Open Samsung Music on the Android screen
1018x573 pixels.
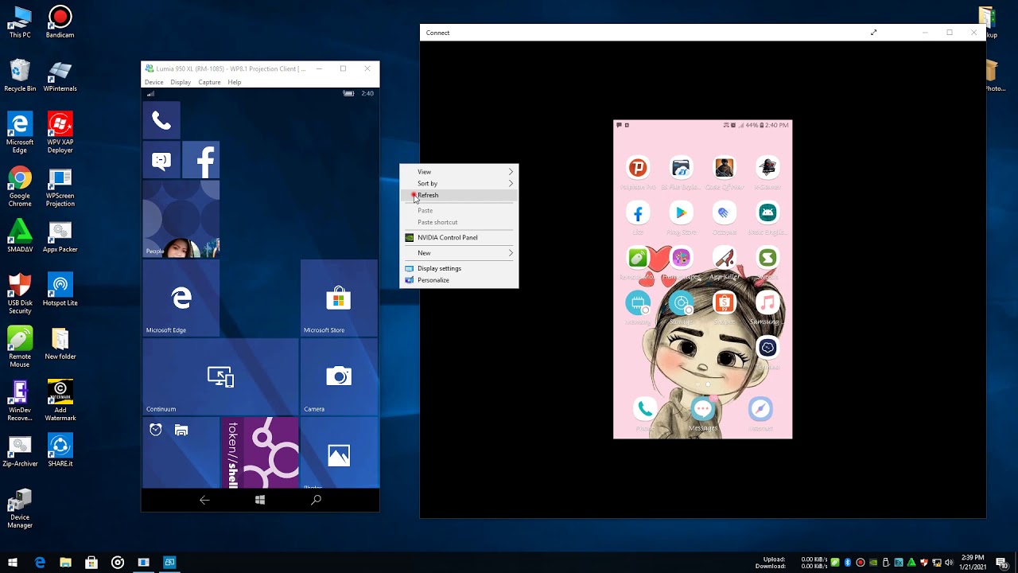click(767, 303)
